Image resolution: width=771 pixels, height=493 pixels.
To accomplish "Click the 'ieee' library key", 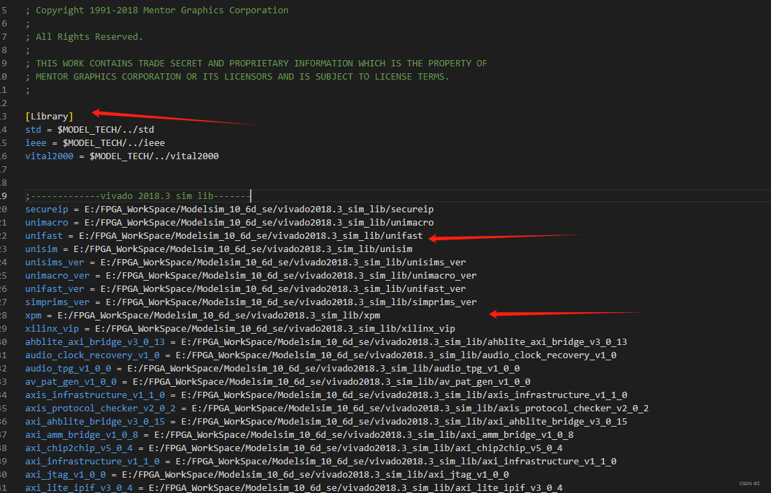I will click(x=36, y=143).
